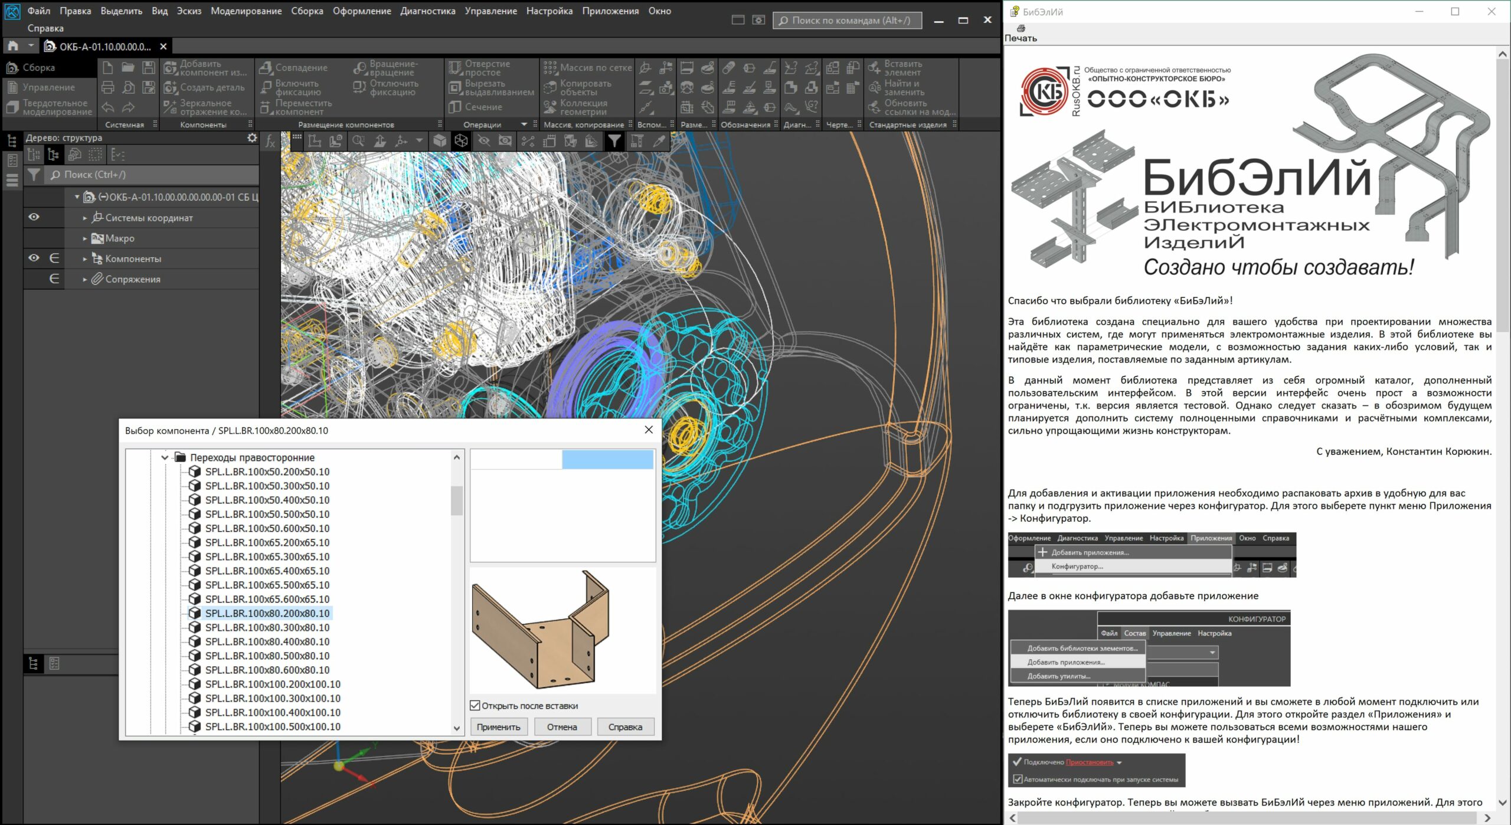Click the light blue color swatch in dialog

tap(607, 459)
